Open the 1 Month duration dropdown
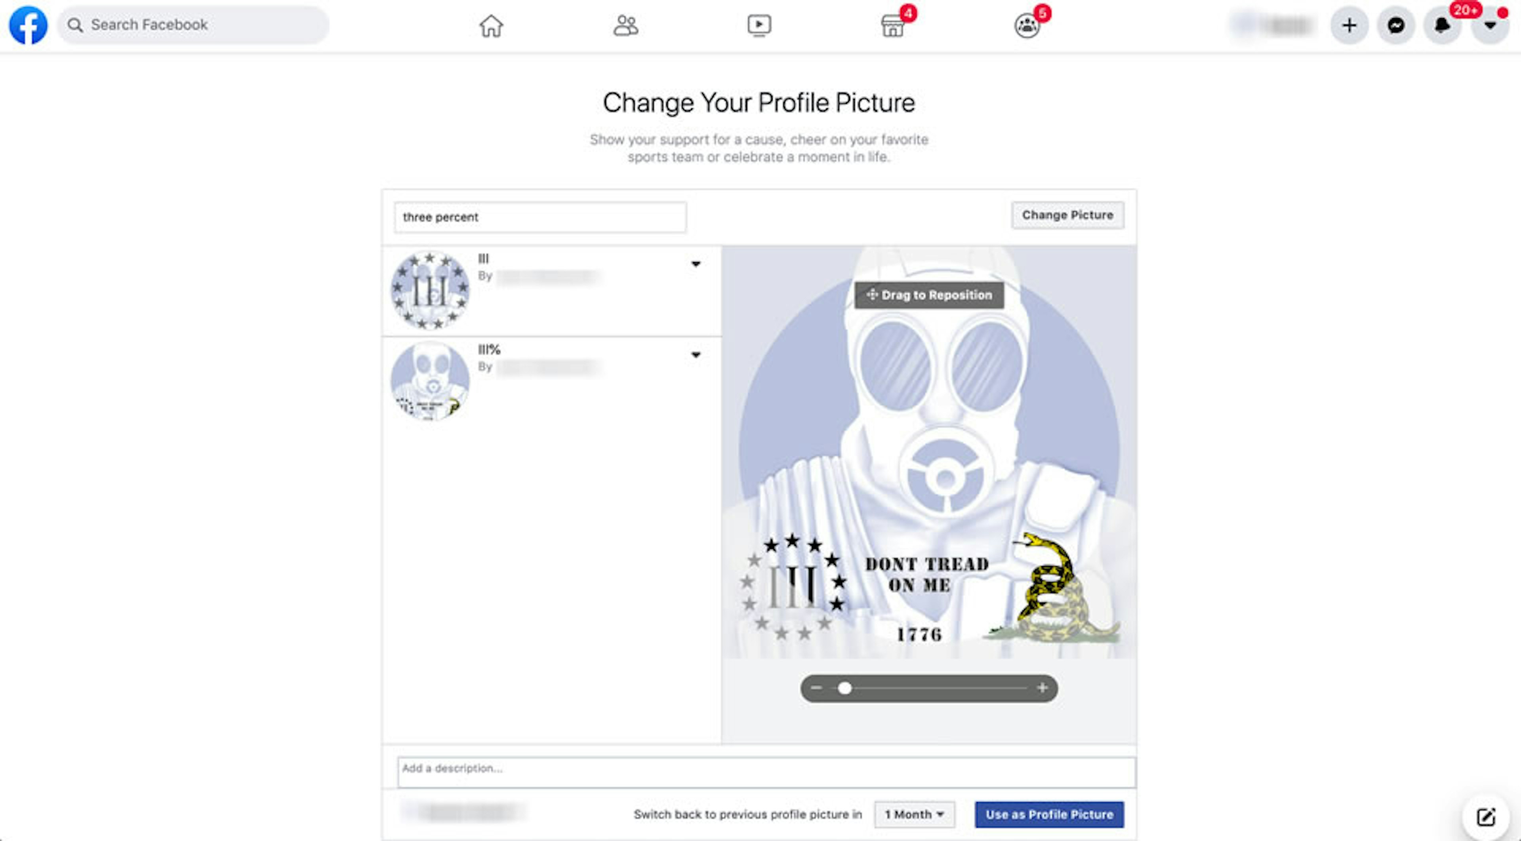Screen dimensions: 1521x841 tap(914, 814)
